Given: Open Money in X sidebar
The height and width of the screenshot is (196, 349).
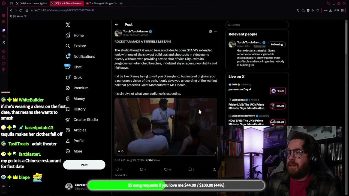Looking at the screenshot, I should click(75, 99).
